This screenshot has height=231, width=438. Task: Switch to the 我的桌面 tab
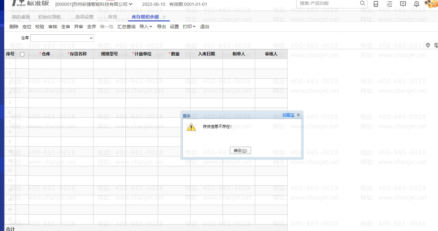point(21,17)
